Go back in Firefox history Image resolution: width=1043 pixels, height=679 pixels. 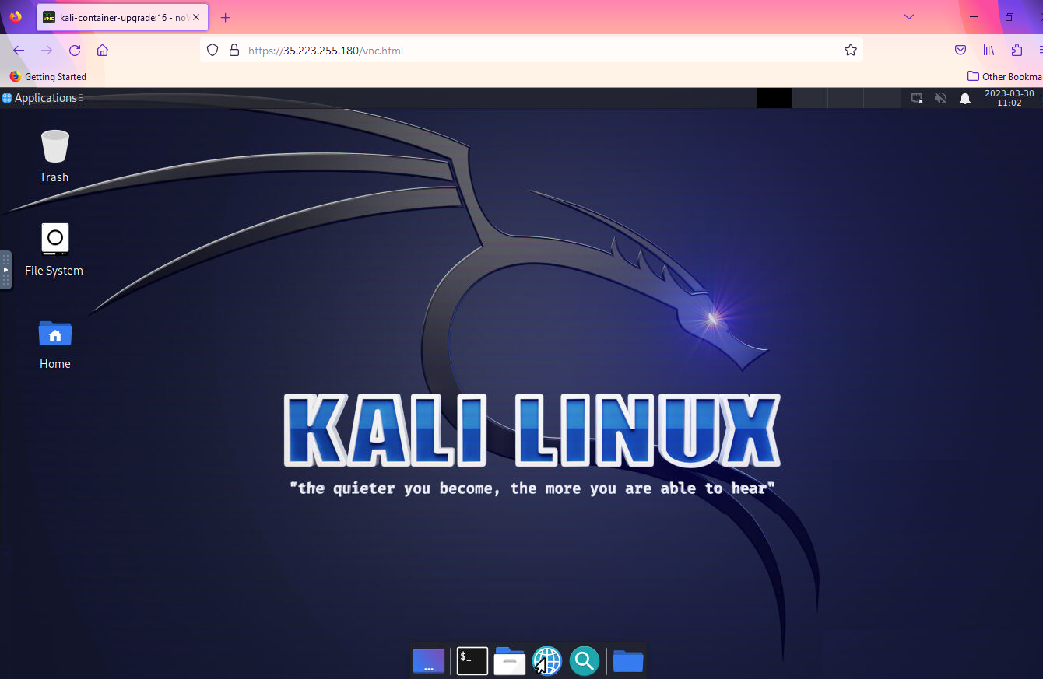point(19,51)
